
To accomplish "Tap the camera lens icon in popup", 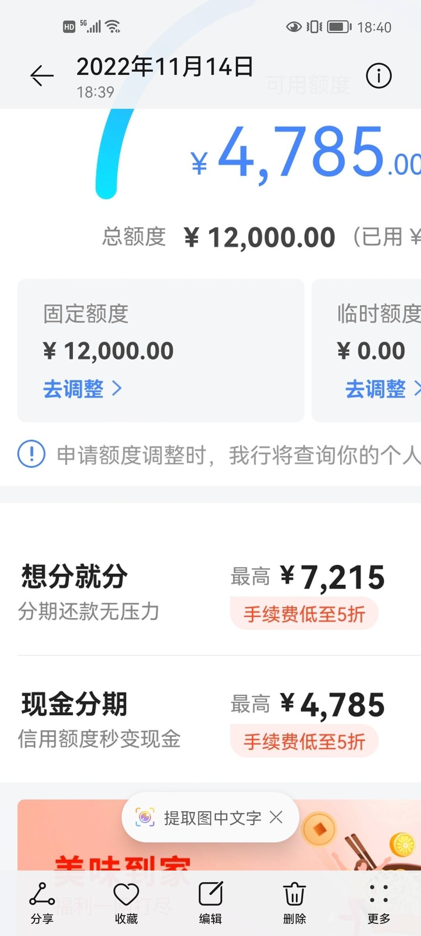I will 145,817.
